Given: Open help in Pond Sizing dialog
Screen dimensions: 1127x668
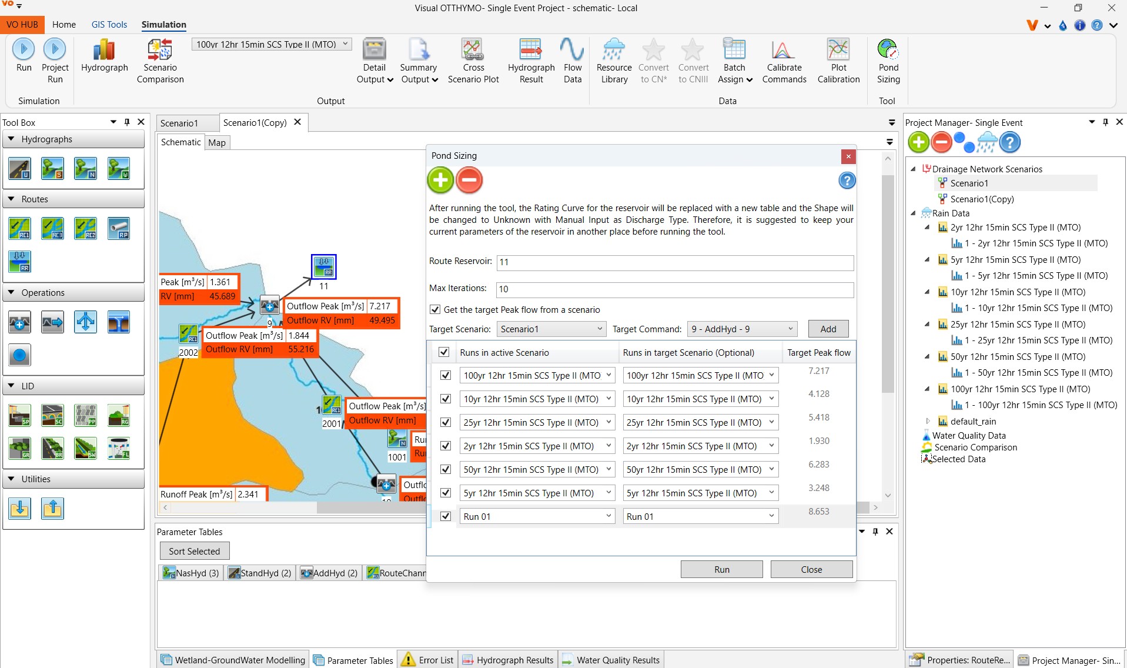Looking at the screenshot, I should coord(847,181).
